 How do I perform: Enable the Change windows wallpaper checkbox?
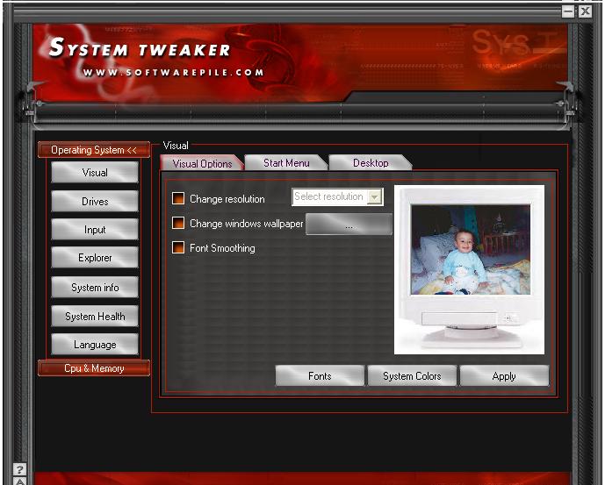click(x=178, y=223)
